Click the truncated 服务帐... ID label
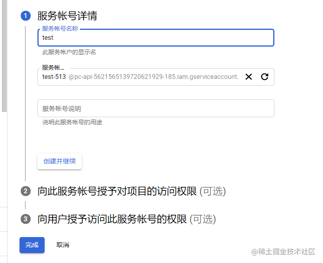This screenshot has width=323, height=263. (x=53, y=67)
